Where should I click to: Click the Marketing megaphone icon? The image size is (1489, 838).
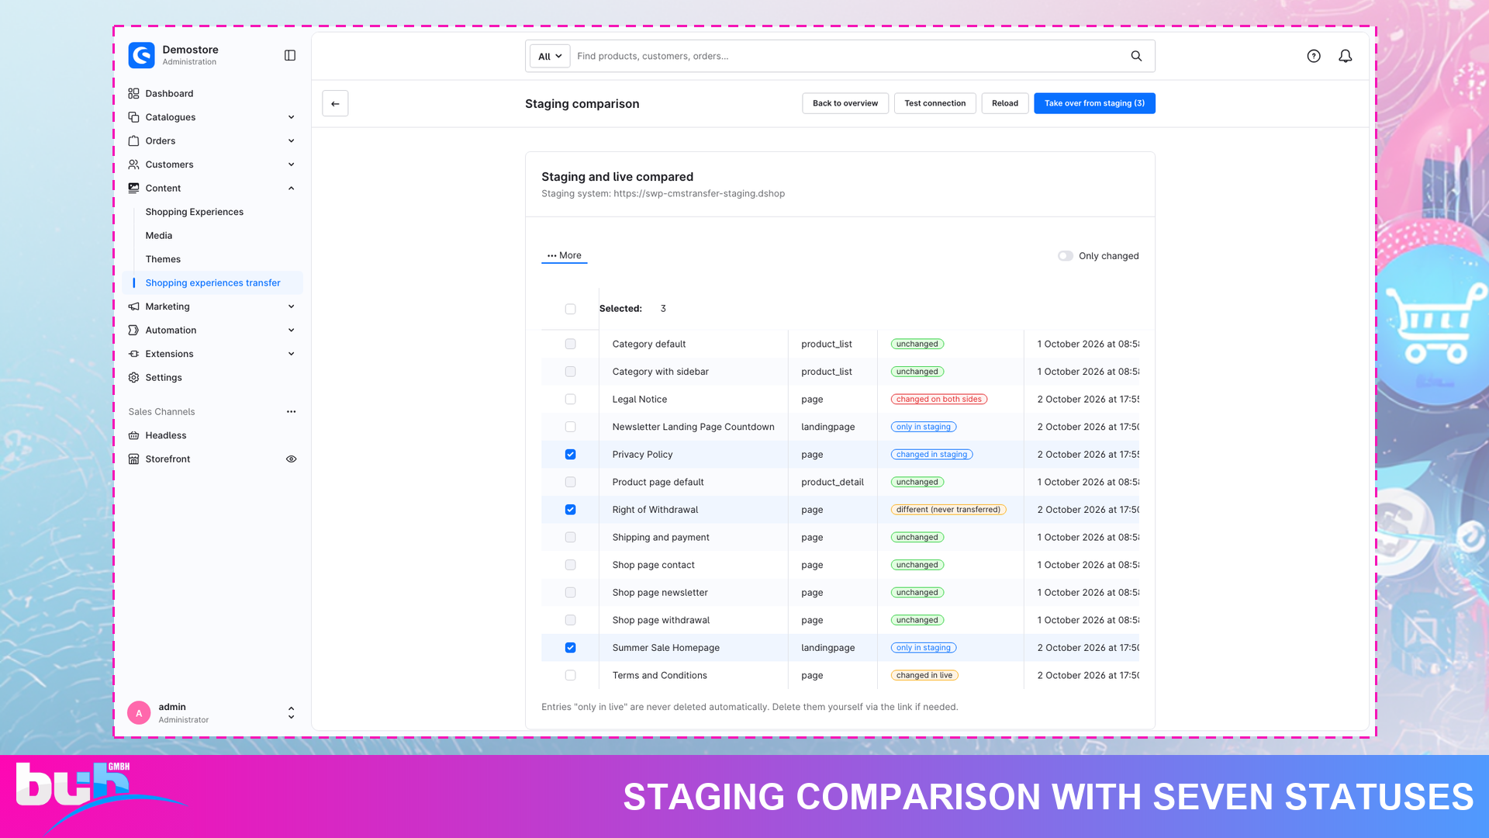point(133,306)
